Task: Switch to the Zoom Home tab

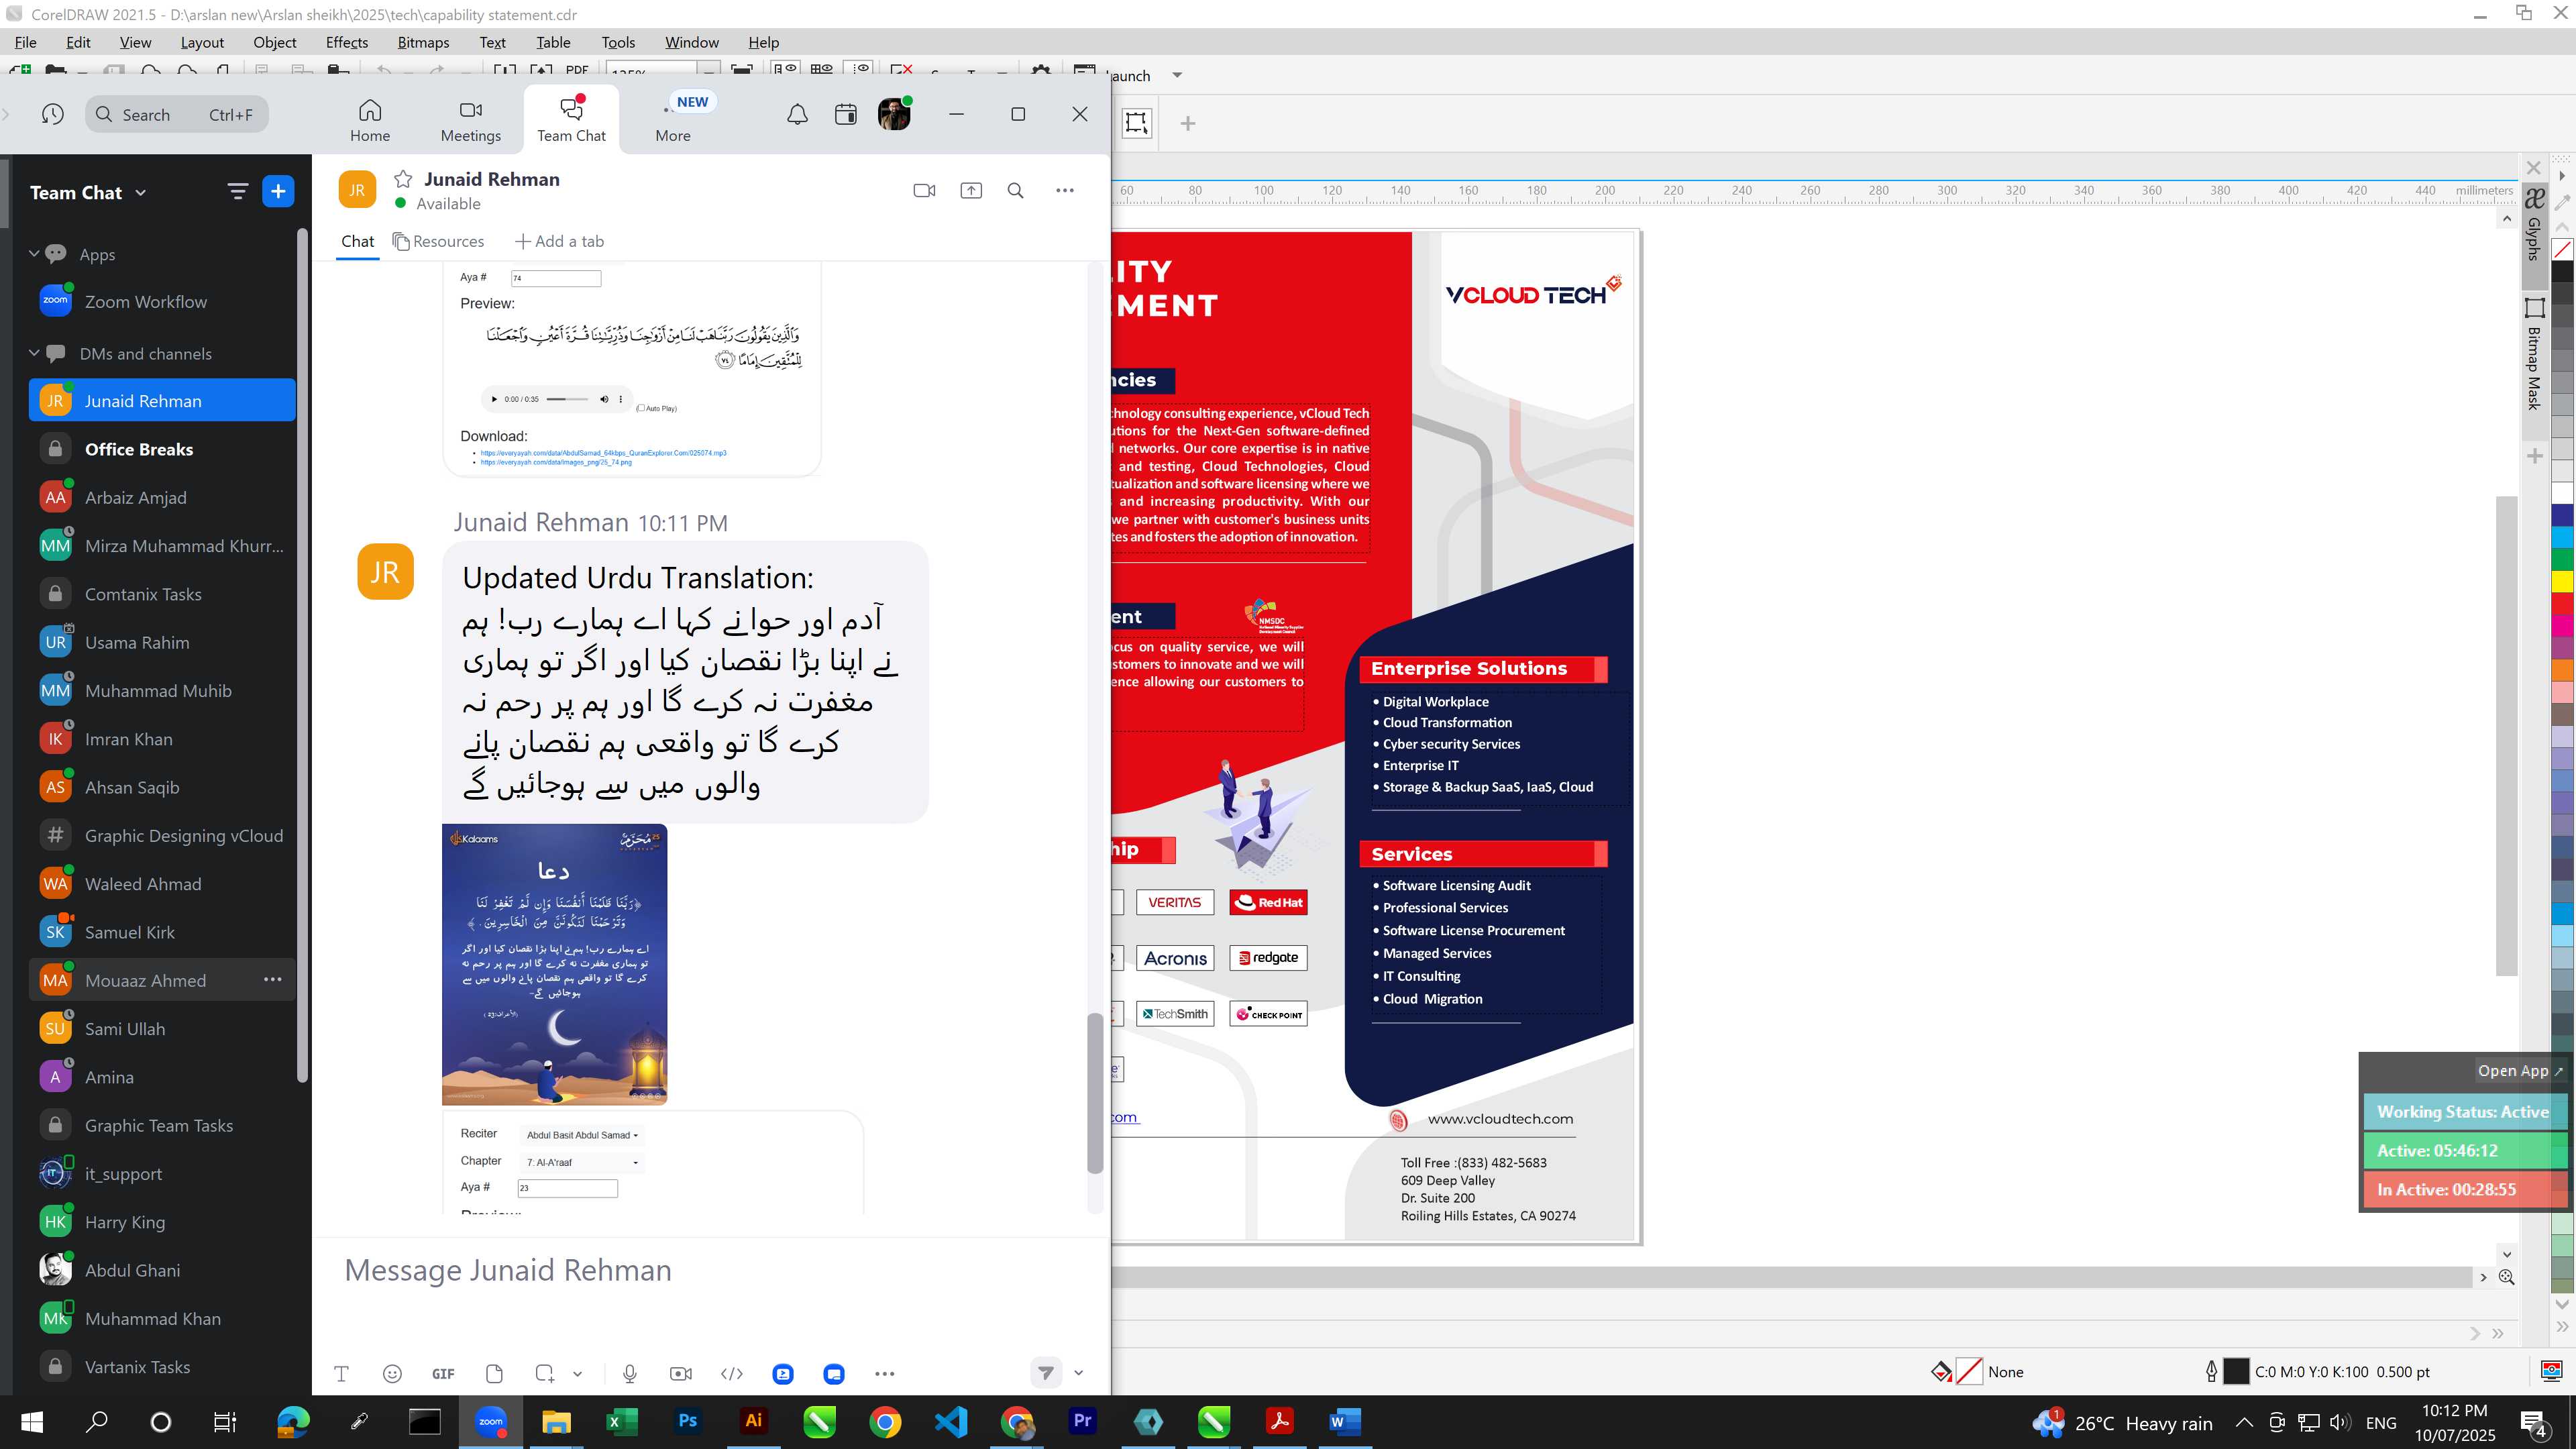Action: tap(370, 120)
